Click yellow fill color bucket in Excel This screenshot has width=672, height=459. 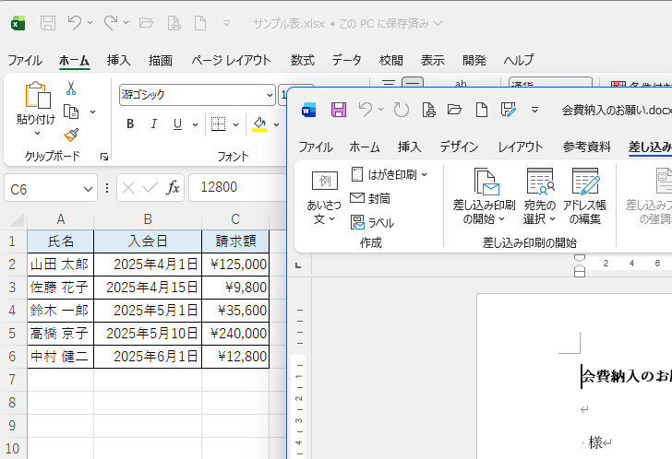(259, 124)
